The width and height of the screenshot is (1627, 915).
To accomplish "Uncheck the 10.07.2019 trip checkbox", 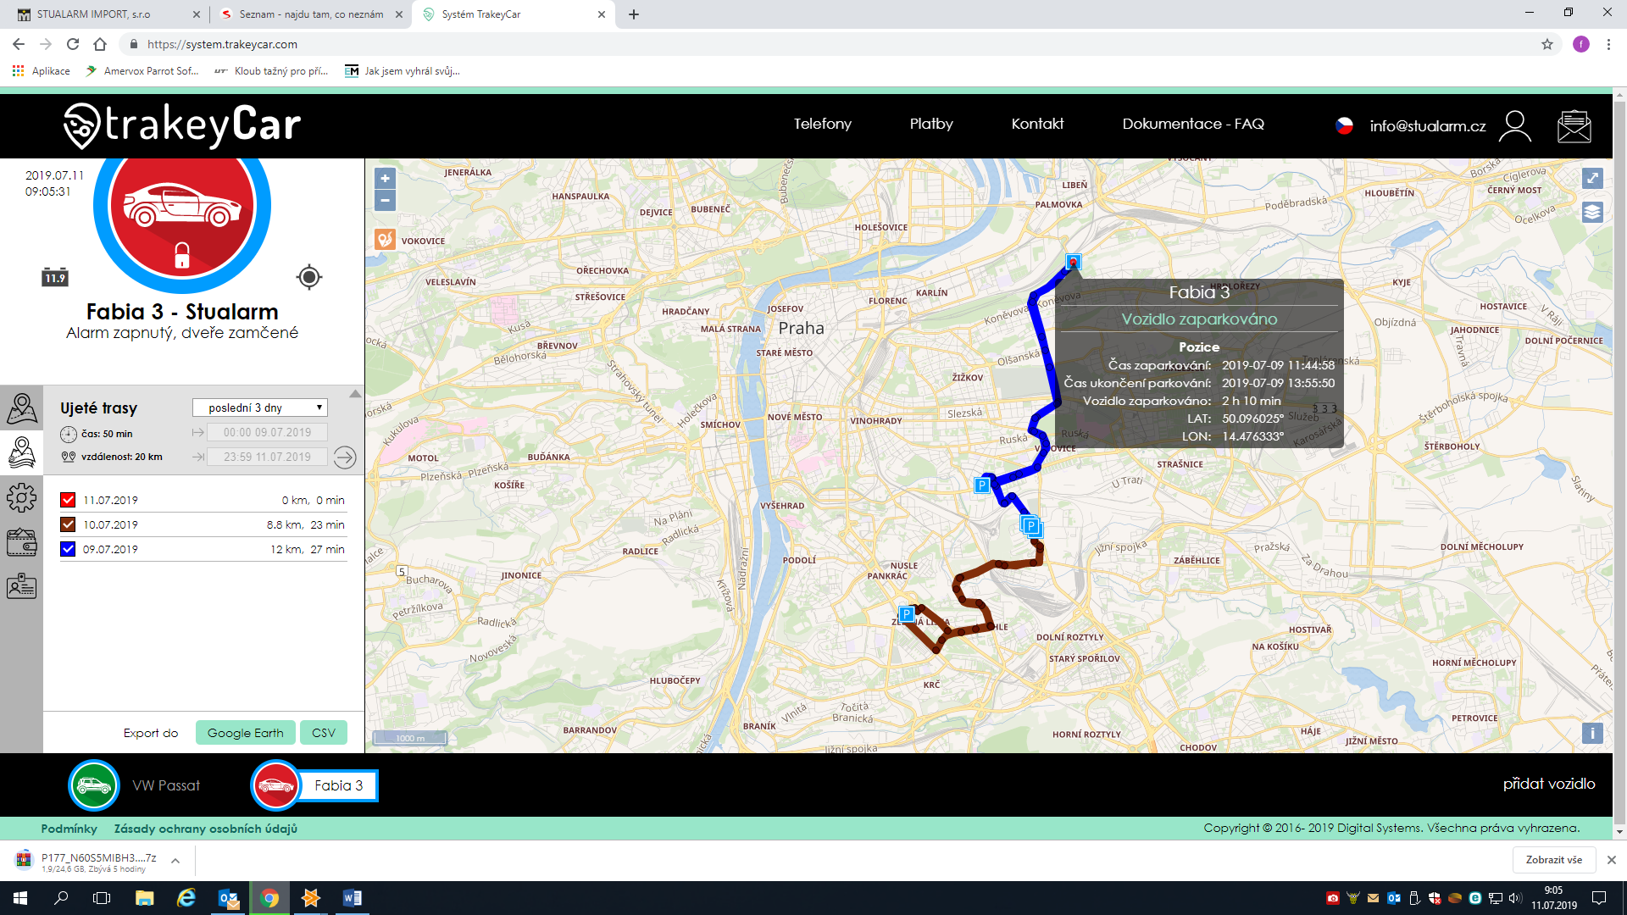I will tap(67, 524).
